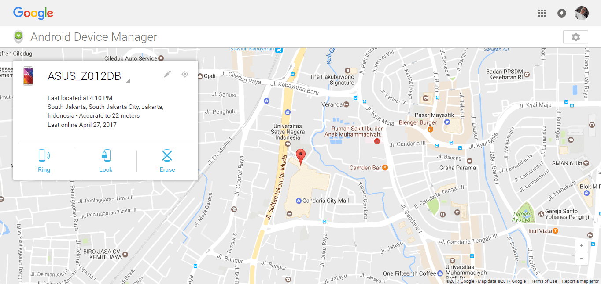This screenshot has height=284, width=601.
Task: Click the ASUS phone thumbnail image
Action: pyautogui.click(x=28, y=76)
